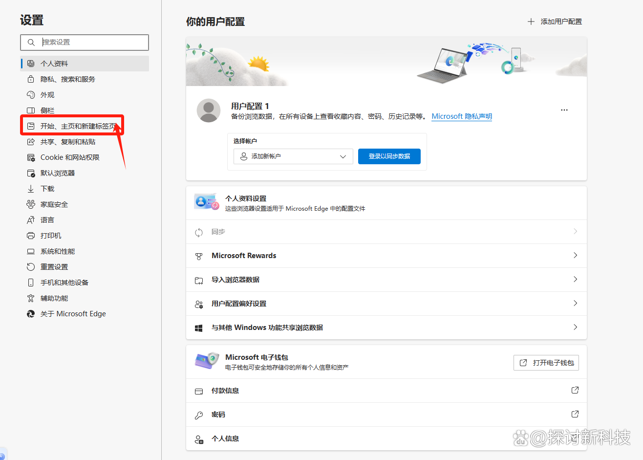Expand the 用户配置偏好设置 chevron
This screenshot has width=643, height=460.
tap(575, 303)
